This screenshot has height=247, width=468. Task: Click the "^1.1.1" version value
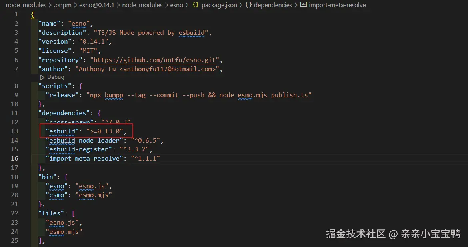tap(145, 159)
